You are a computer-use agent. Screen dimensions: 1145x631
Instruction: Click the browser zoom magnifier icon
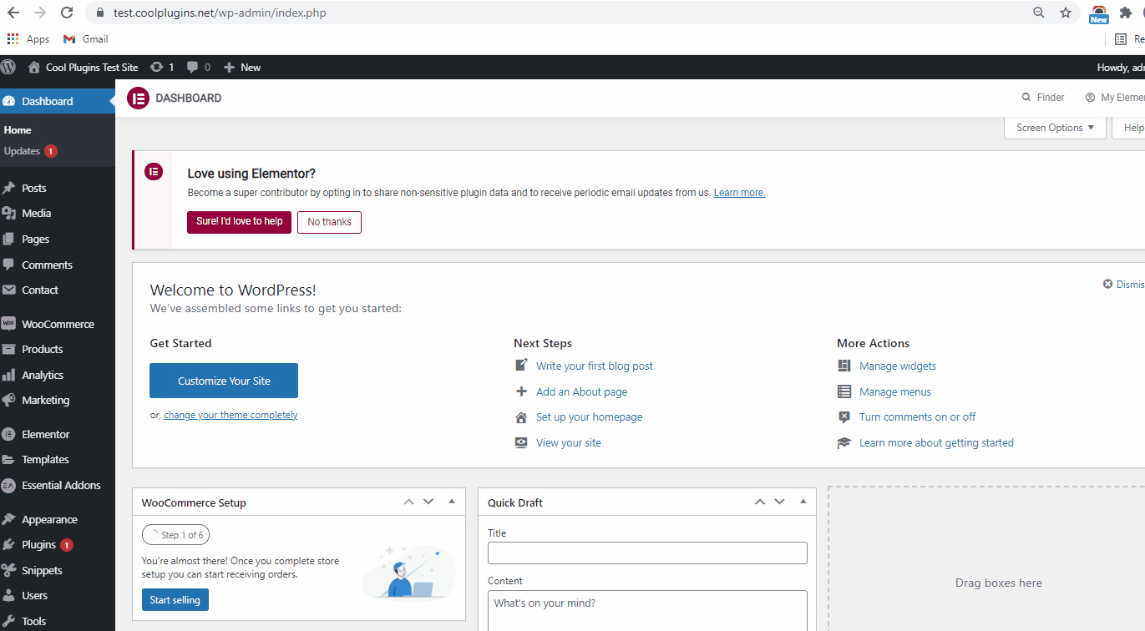click(1039, 13)
